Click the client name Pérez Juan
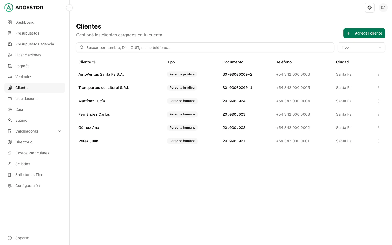Image resolution: width=392 pixels, height=245 pixels. [x=88, y=141]
